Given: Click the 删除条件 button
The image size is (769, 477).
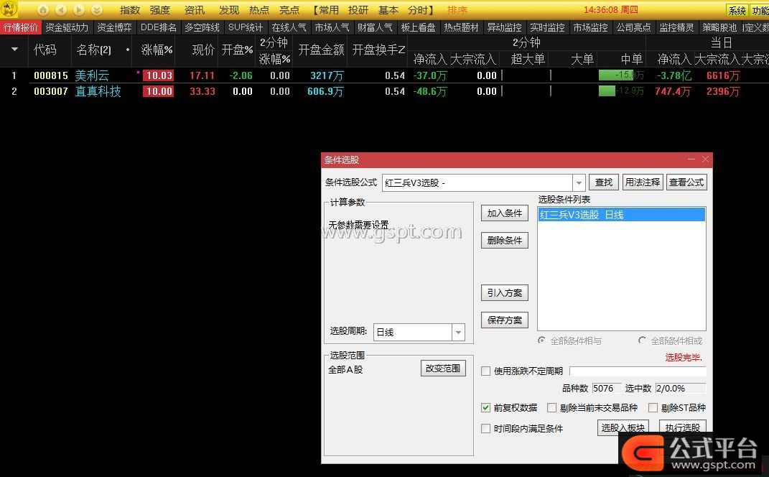Looking at the screenshot, I should 505,241.
